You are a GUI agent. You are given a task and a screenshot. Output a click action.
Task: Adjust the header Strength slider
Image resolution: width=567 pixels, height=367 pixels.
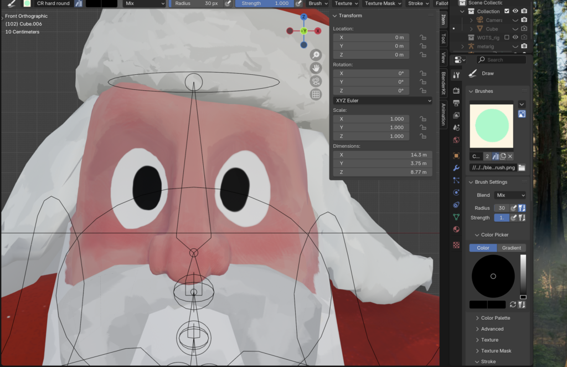265,3
